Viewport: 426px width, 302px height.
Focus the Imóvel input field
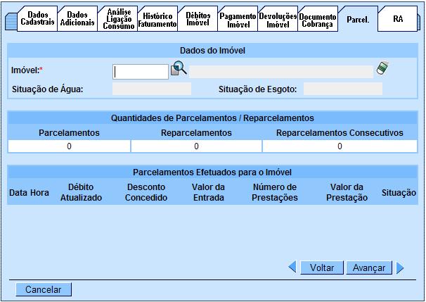coord(141,72)
